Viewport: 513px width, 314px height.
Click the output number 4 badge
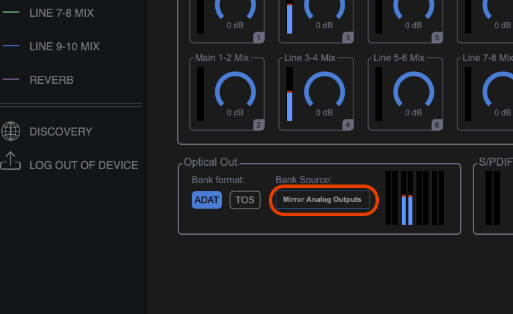[x=348, y=125]
